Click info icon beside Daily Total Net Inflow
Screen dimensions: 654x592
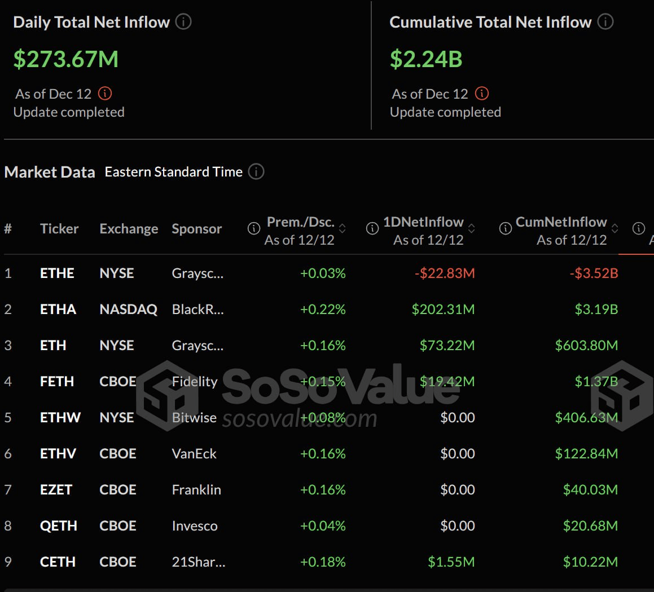tap(183, 21)
